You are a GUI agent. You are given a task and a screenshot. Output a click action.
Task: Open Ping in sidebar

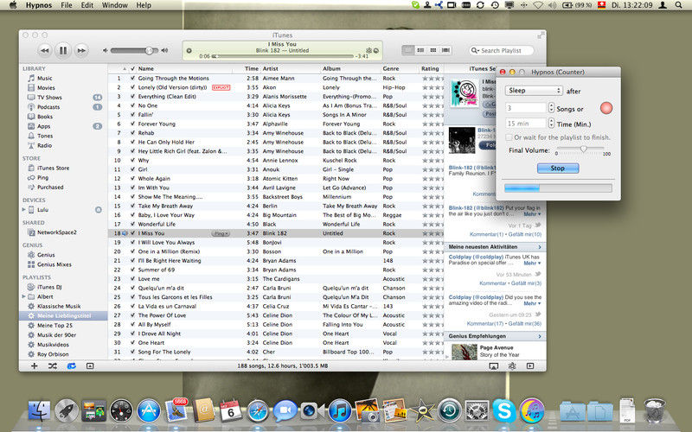click(x=42, y=178)
